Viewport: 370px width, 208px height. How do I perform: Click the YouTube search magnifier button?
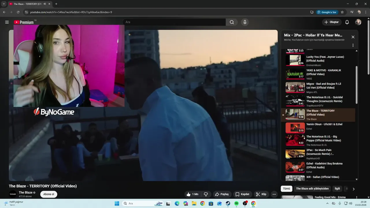(232, 22)
